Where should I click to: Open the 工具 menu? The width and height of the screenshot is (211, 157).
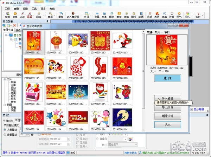(34, 9)
